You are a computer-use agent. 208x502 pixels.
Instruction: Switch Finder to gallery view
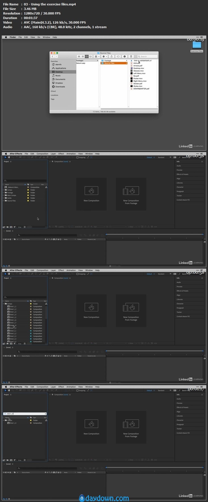click(x=90, y=57)
